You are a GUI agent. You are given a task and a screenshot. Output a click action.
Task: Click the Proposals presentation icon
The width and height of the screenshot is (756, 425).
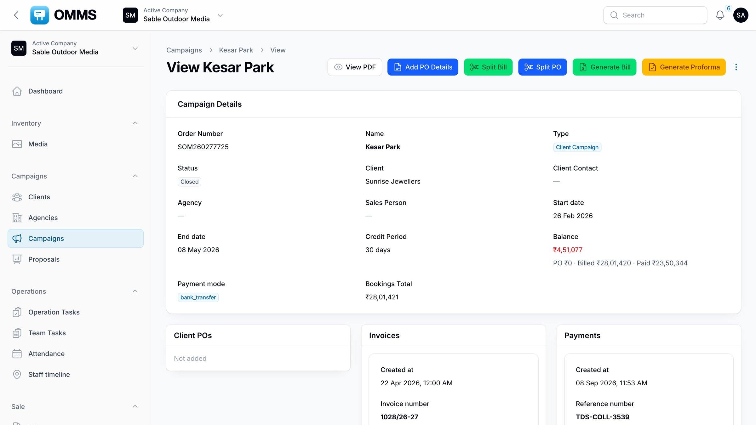(17, 259)
